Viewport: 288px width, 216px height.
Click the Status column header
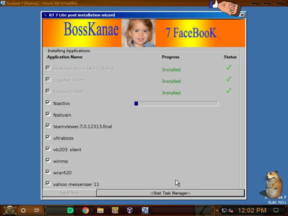[230, 57]
